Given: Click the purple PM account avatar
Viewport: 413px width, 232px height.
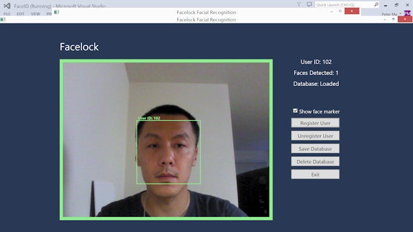Looking at the screenshot, I should pos(407,13).
